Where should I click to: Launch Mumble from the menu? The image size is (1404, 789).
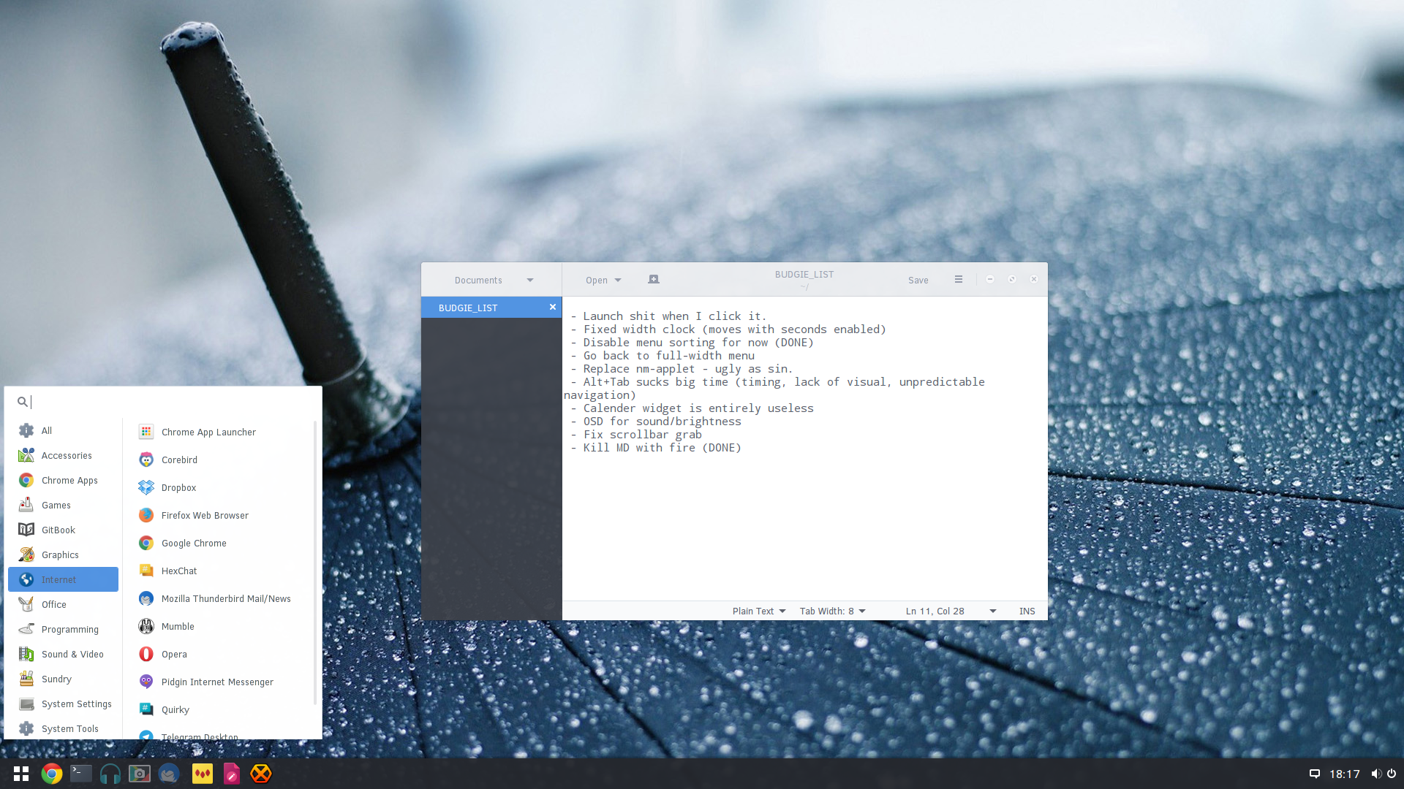click(219, 626)
